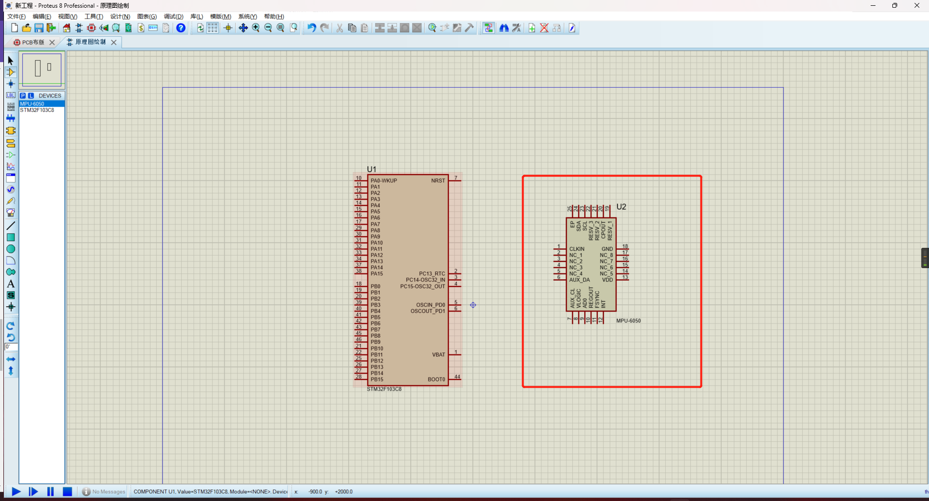Image resolution: width=929 pixels, height=501 pixels.
Task: Select 2D Graphics Symbol (S) tool
Action: [11, 295]
